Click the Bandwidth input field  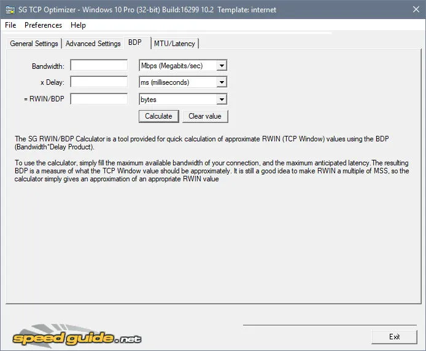99,65
